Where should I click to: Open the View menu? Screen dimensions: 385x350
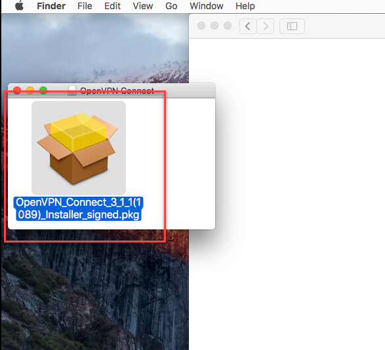click(143, 6)
